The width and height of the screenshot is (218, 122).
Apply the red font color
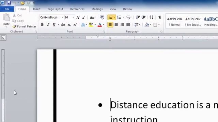(x=100, y=25)
